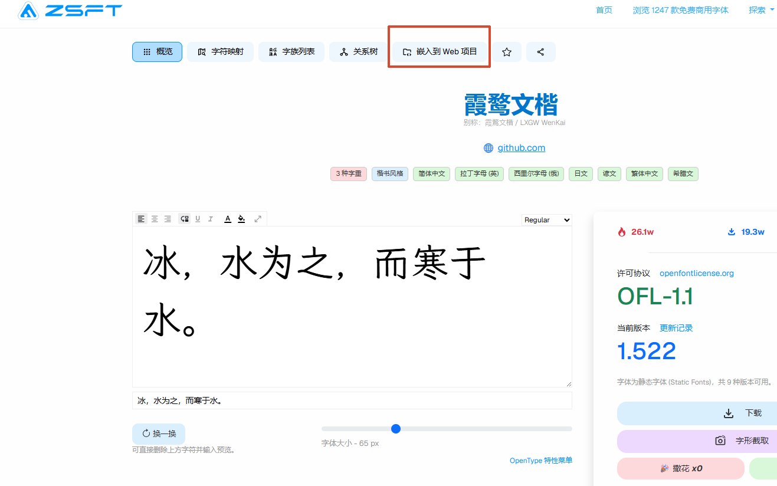
Task: Click the 换一换 refresh button
Action: (159, 434)
